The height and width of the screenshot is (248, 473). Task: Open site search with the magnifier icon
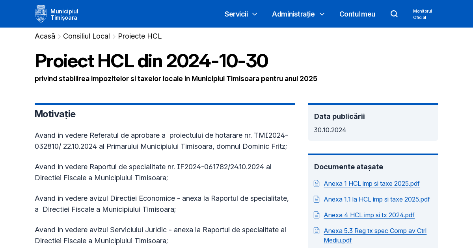coord(394,13)
